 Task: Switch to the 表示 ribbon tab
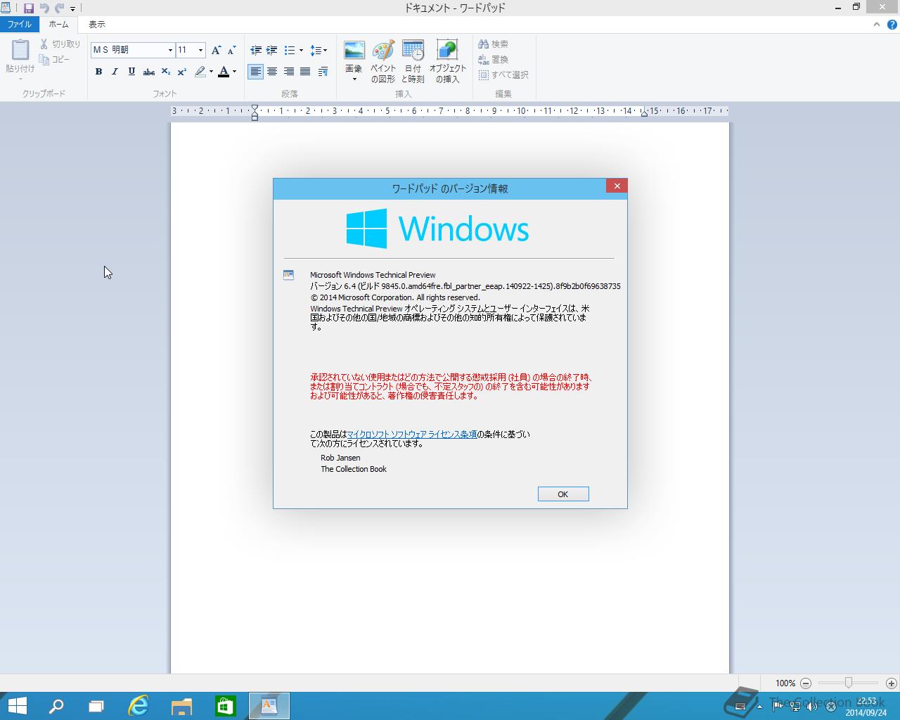click(97, 25)
